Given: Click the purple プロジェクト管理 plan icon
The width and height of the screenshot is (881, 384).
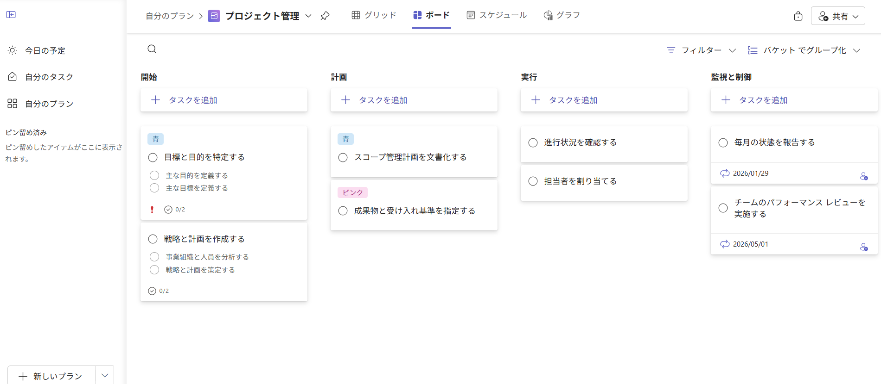Looking at the screenshot, I should point(214,16).
